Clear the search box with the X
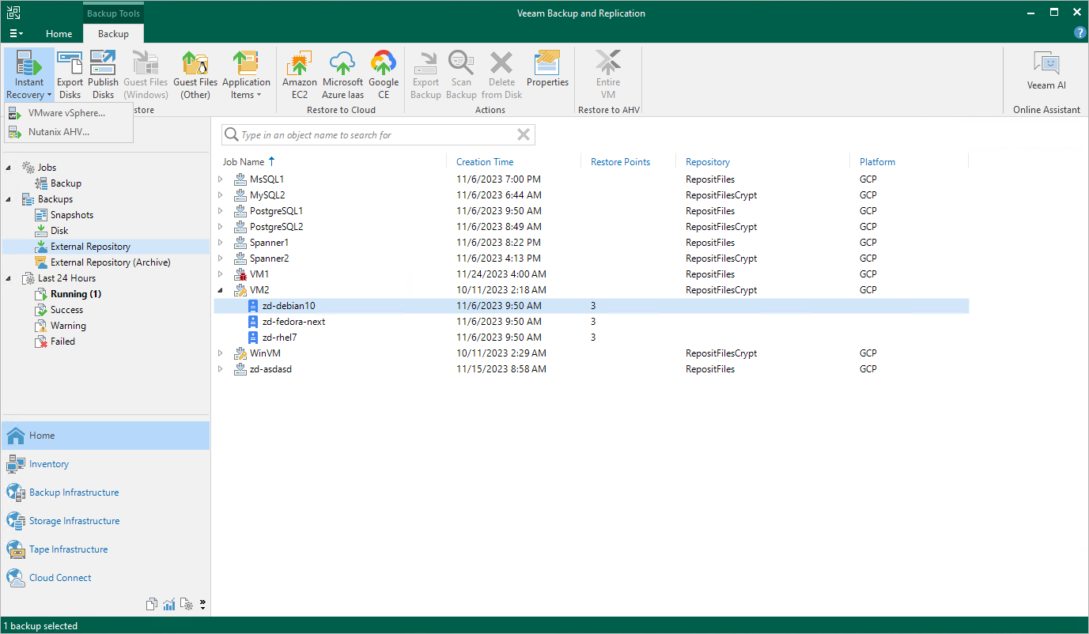 click(523, 135)
